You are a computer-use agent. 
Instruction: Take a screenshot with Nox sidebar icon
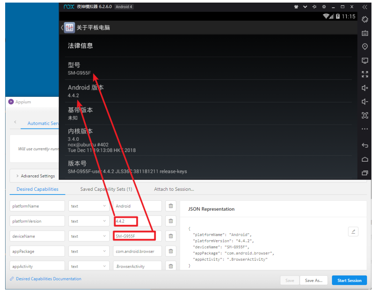[x=365, y=115]
